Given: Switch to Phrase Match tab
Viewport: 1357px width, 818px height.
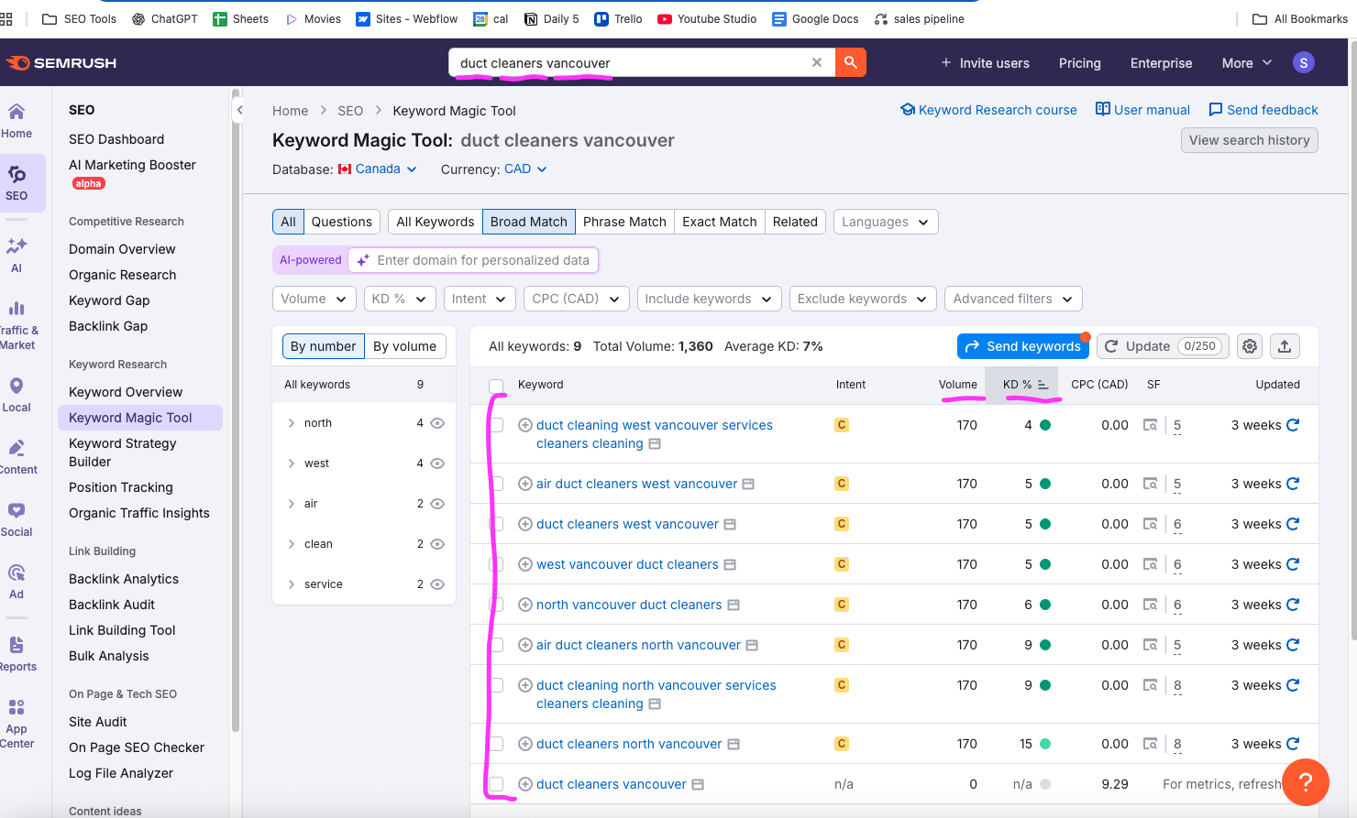Looking at the screenshot, I should click(x=624, y=222).
